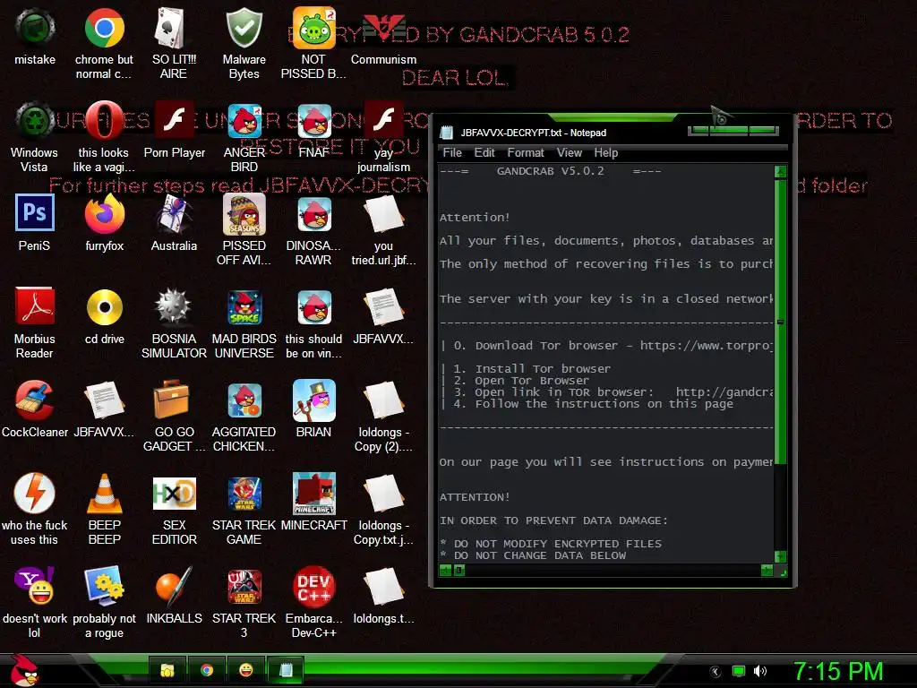Open the View menu in Notepad
The height and width of the screenshot is (688, 917).
tap(569, 152)
